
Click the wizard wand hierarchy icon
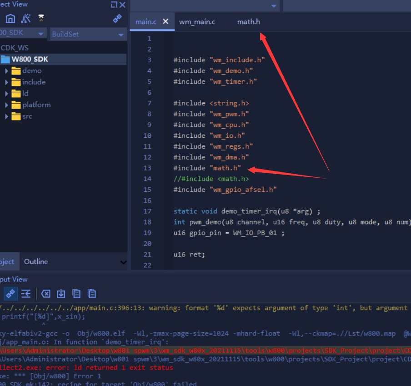coord(26,19)
